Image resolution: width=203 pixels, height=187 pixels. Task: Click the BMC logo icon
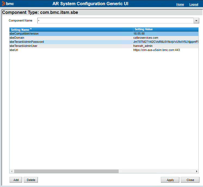point(4,4)
